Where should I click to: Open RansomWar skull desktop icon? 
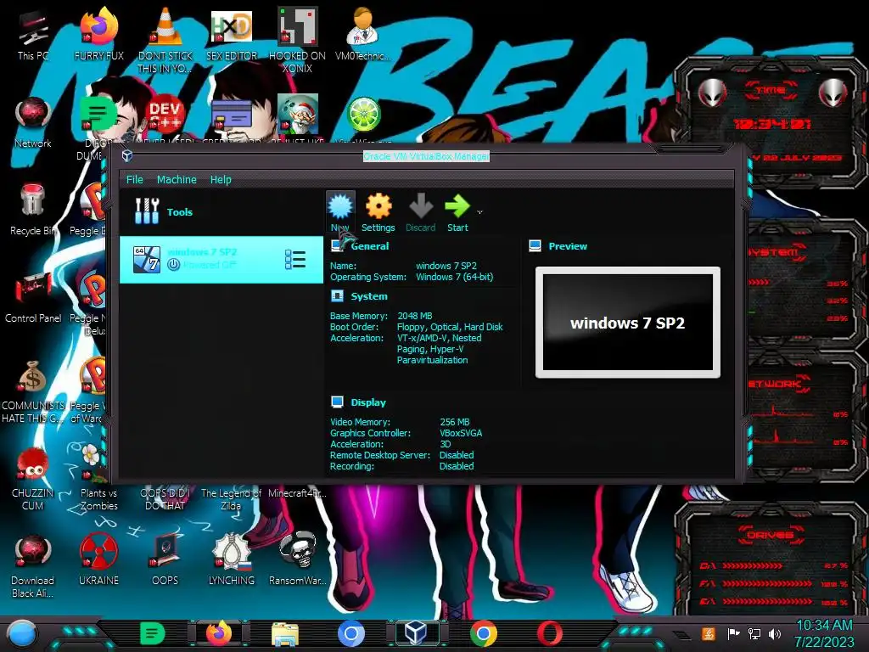(x=297, y=560)
